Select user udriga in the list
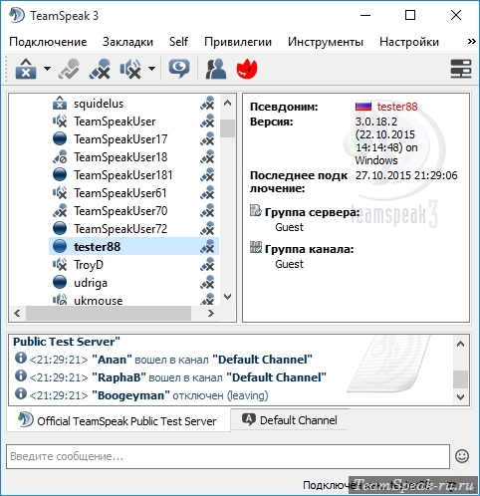 tap(91, 283)
